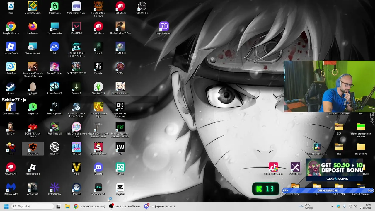Open the Outlast 2 shortcut
375x211 pixels.
[x=76, y=89]
